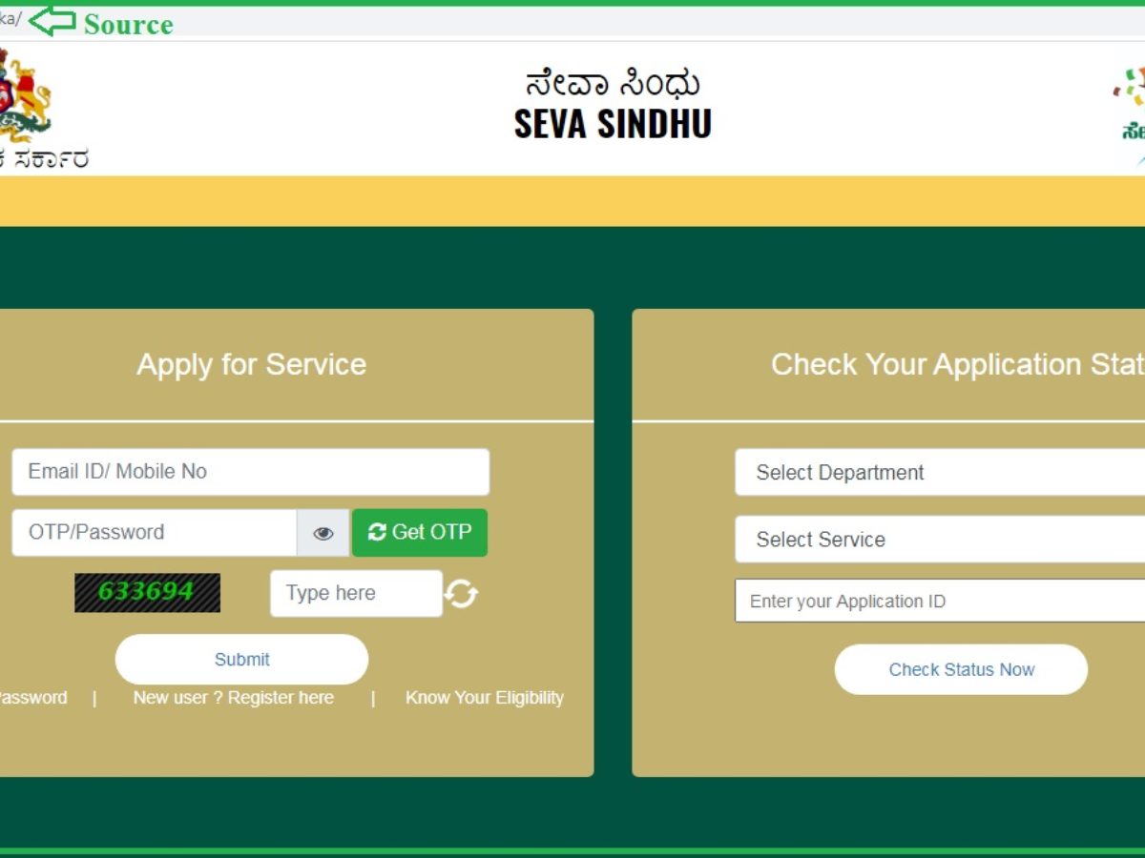Click the 633694 captcha image
The height and width of the screenshot is (858, 1145).
(147, 592)
